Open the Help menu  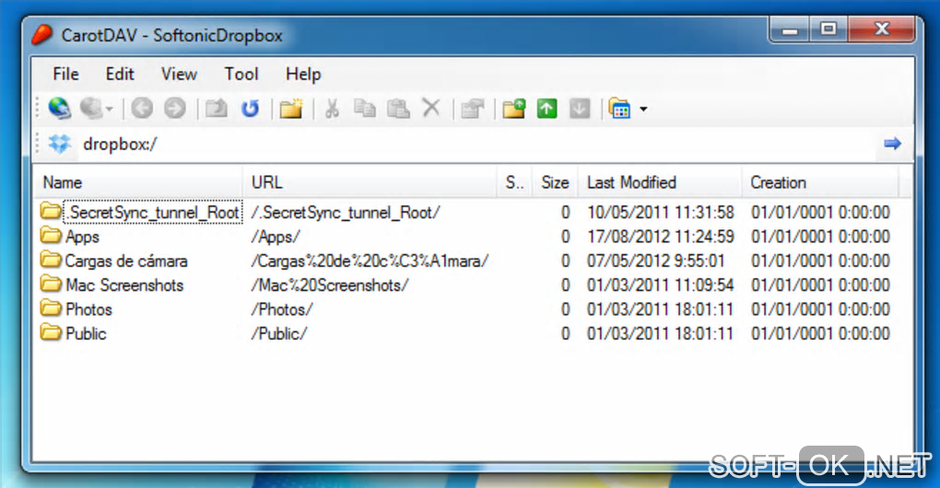pyautogui.click(x=303, y=74)
